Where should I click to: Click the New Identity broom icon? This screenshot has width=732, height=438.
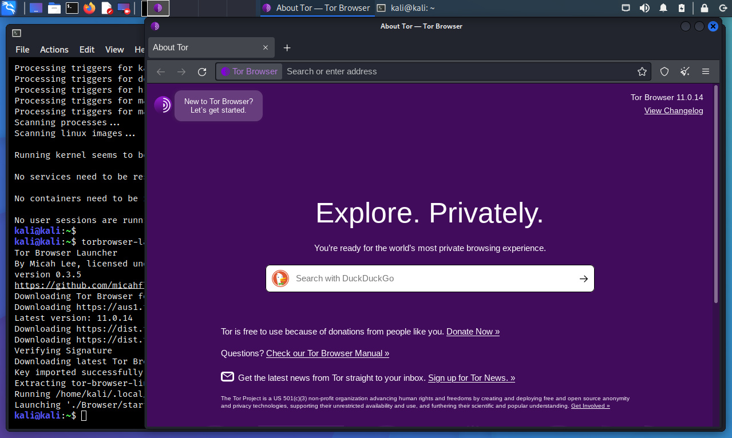[x=684, y=71]
